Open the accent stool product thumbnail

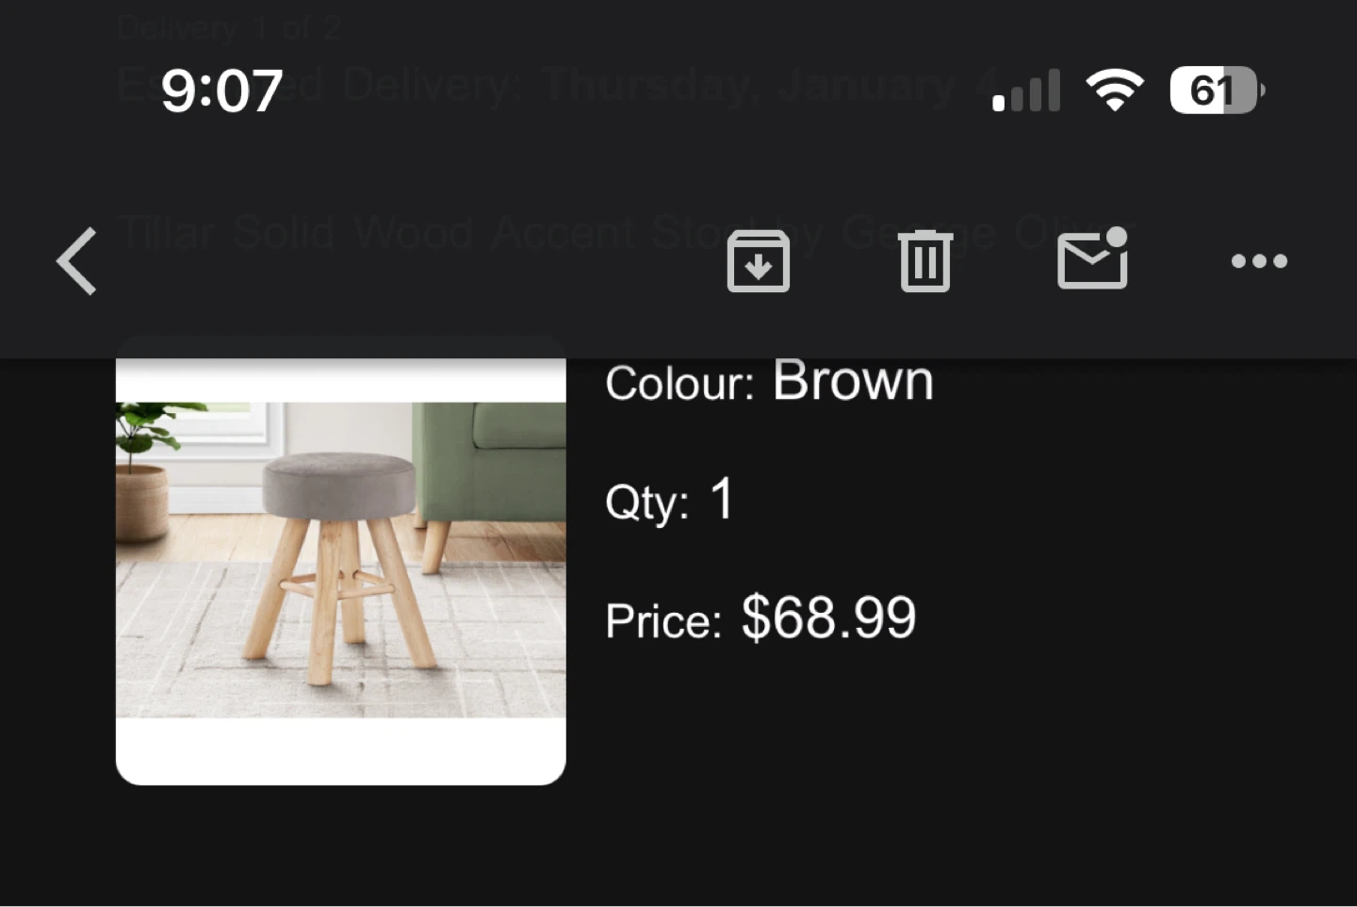click(340, 561)
